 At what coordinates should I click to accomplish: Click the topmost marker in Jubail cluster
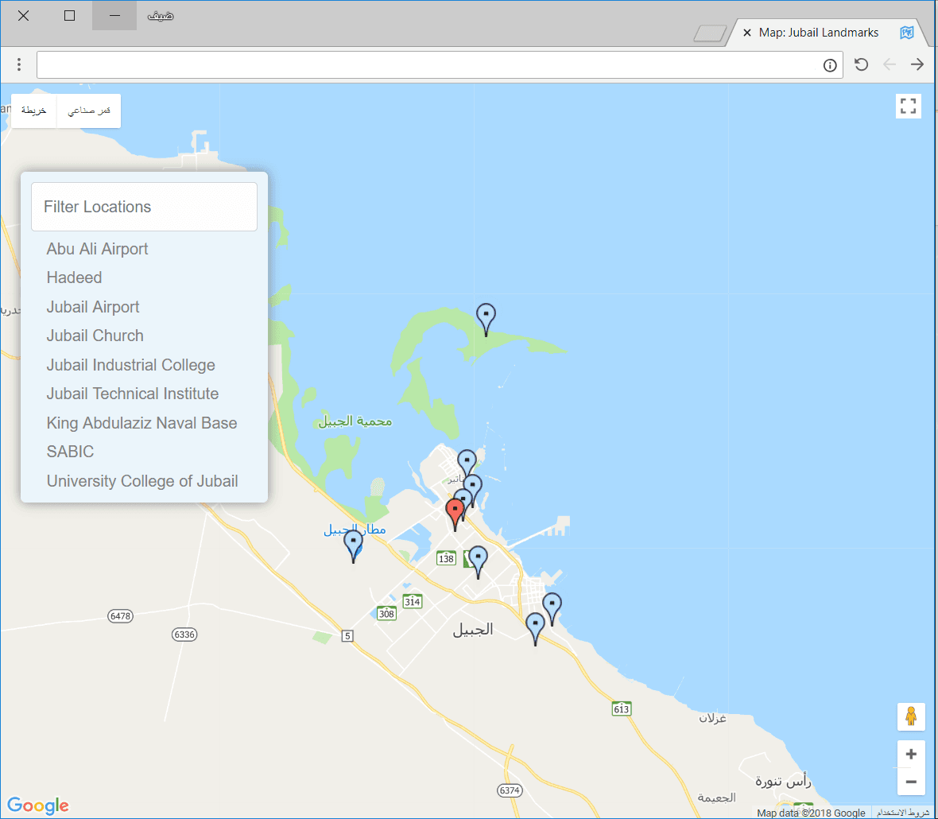467,465
